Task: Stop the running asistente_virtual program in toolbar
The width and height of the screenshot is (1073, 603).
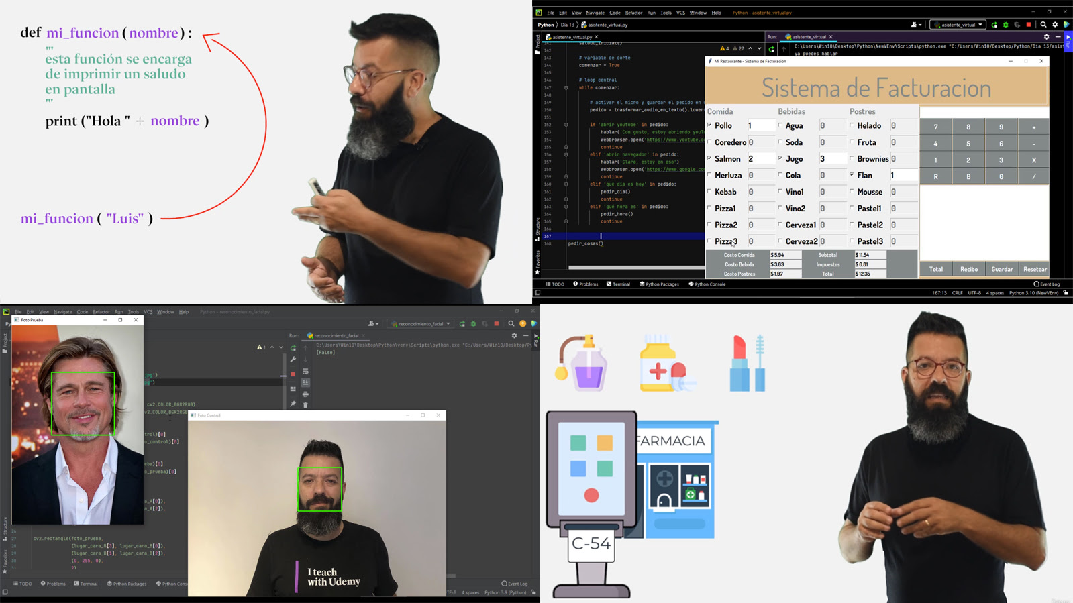Action: point(1028,25)
